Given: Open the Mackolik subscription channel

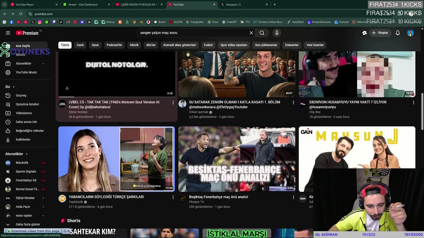Looking at the screenshot, I should click(25, 163).
